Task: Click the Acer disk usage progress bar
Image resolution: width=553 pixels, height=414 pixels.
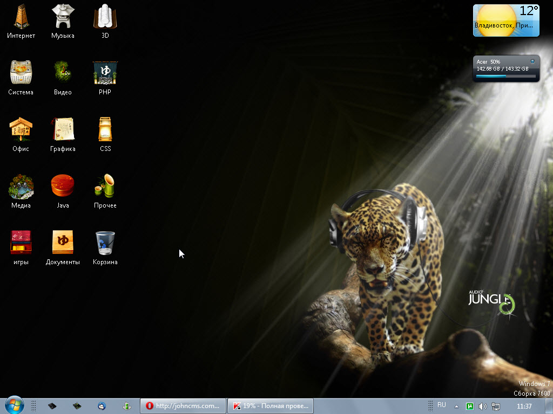Action: tap(505, 76)
